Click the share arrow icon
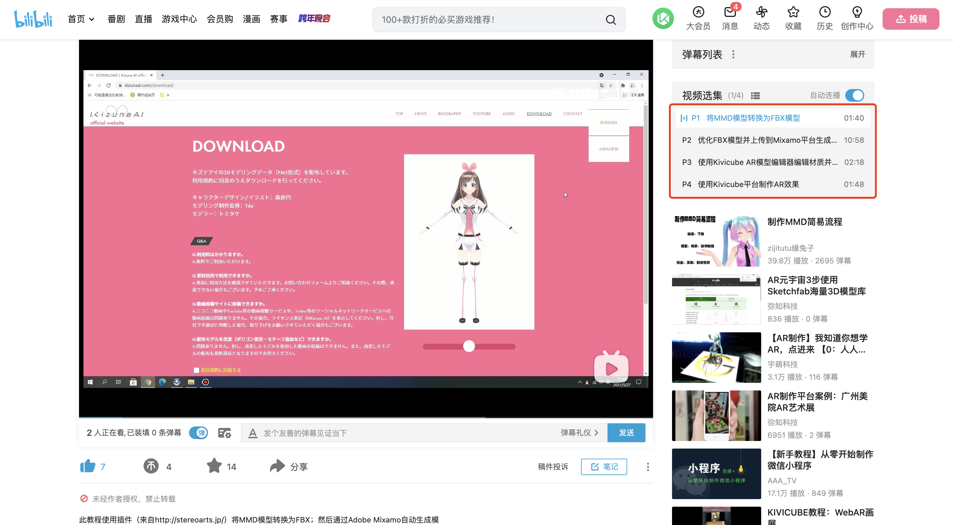The height and width of the screenshot is (525, 954). [277, 466]
